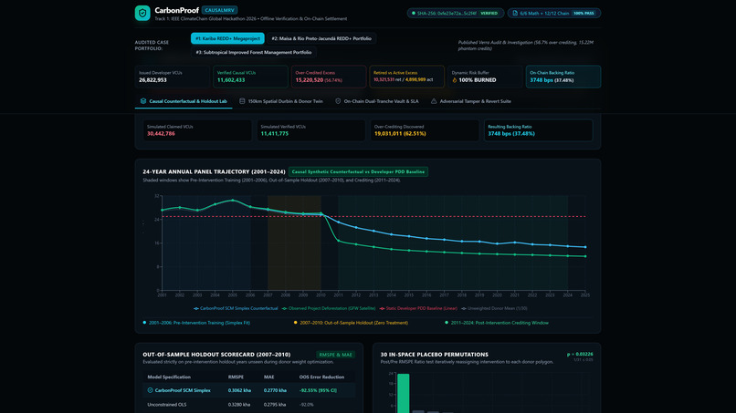Viewport: 736px width, 413px height.
Task: Click the layers icon on Causal Counterfactual tab
Action: click(x=143, y=101)
